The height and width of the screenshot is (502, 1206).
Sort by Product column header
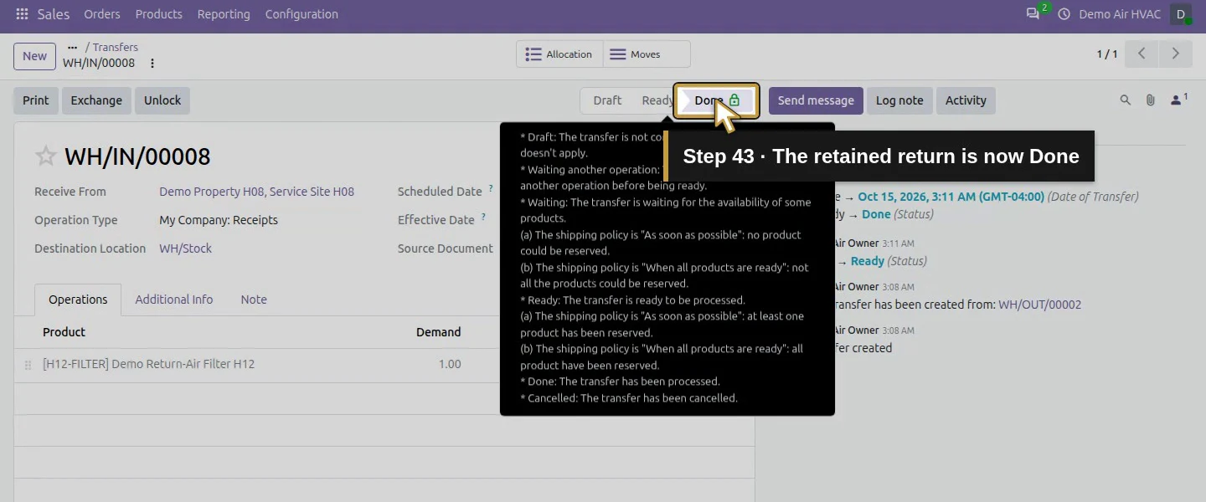(64, 332)
